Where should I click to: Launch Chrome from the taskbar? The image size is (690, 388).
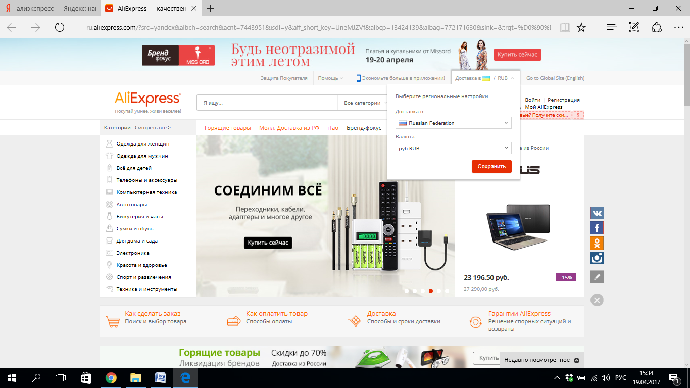111,377
